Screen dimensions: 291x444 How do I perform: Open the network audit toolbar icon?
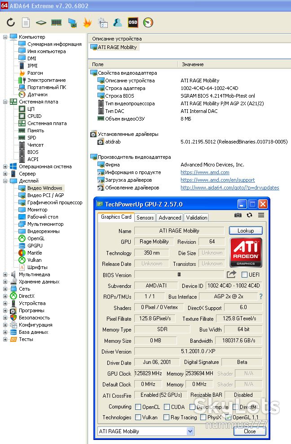pyautogui.click(x=72, y=22)
